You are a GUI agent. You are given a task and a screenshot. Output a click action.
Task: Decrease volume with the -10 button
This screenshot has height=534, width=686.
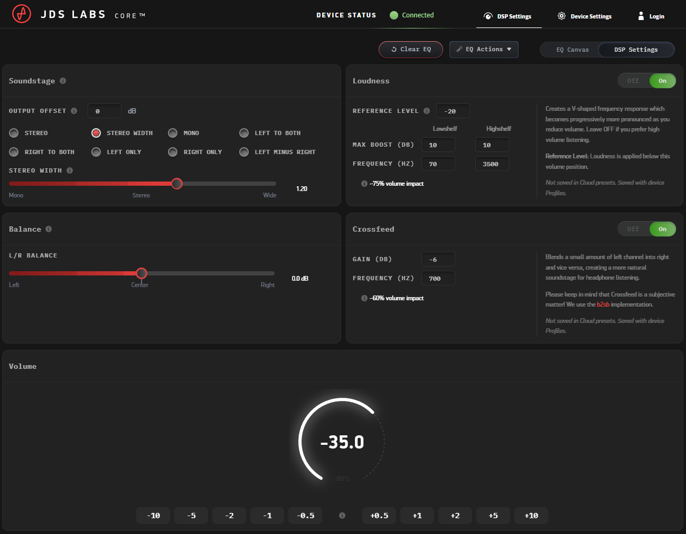(x=153, y=516)
